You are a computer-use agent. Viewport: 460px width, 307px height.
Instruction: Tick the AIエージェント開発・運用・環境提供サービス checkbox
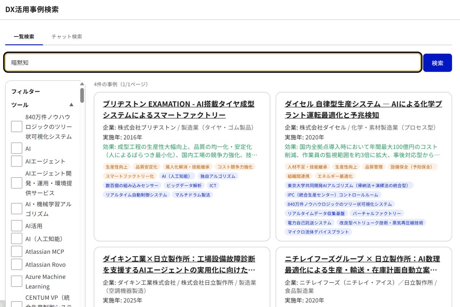pyautogui.click(x=16, y=183)
